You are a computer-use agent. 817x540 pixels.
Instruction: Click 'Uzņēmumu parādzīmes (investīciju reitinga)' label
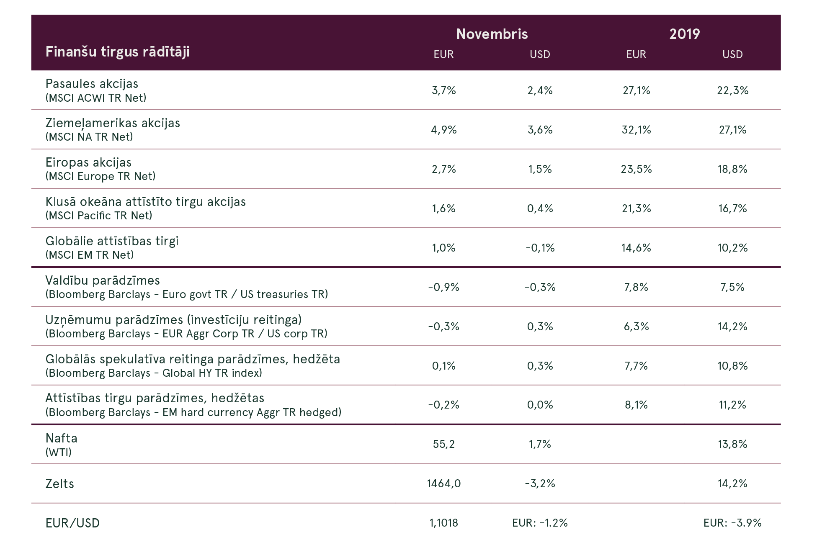pos(173,320)
